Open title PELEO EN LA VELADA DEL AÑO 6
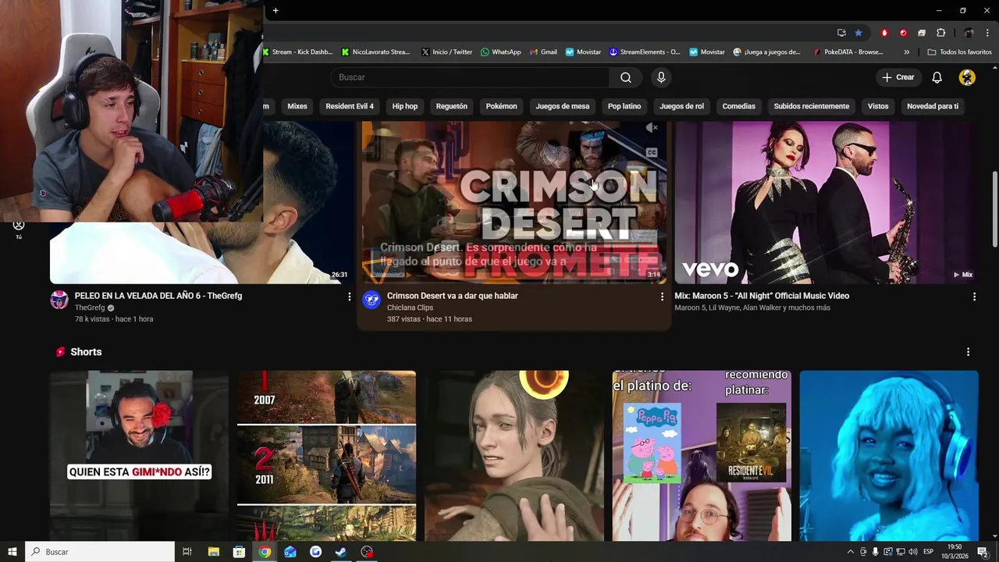The height and width of the screenshot is (562, 999). [158, 296]
